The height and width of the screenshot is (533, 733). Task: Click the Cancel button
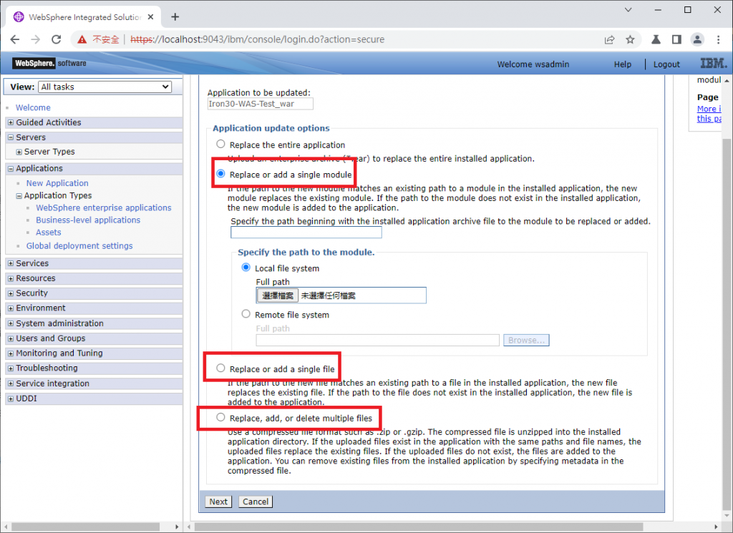pyautogui.click(x=256, y=502)
